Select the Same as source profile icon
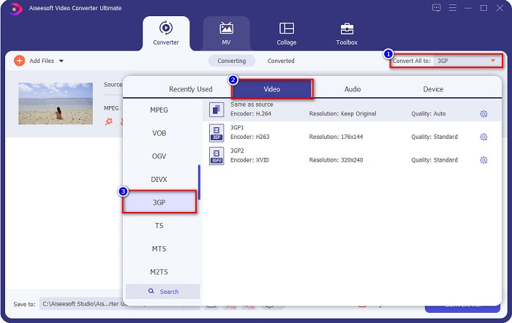Screen dimensions: 512x323 (x=217, y=110)
